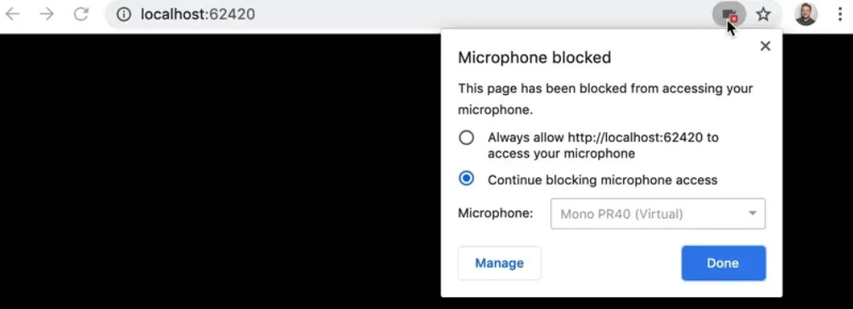Screen dimensions: 853x309
Task: Click the blocked-access description text
Action: point(605,99)
